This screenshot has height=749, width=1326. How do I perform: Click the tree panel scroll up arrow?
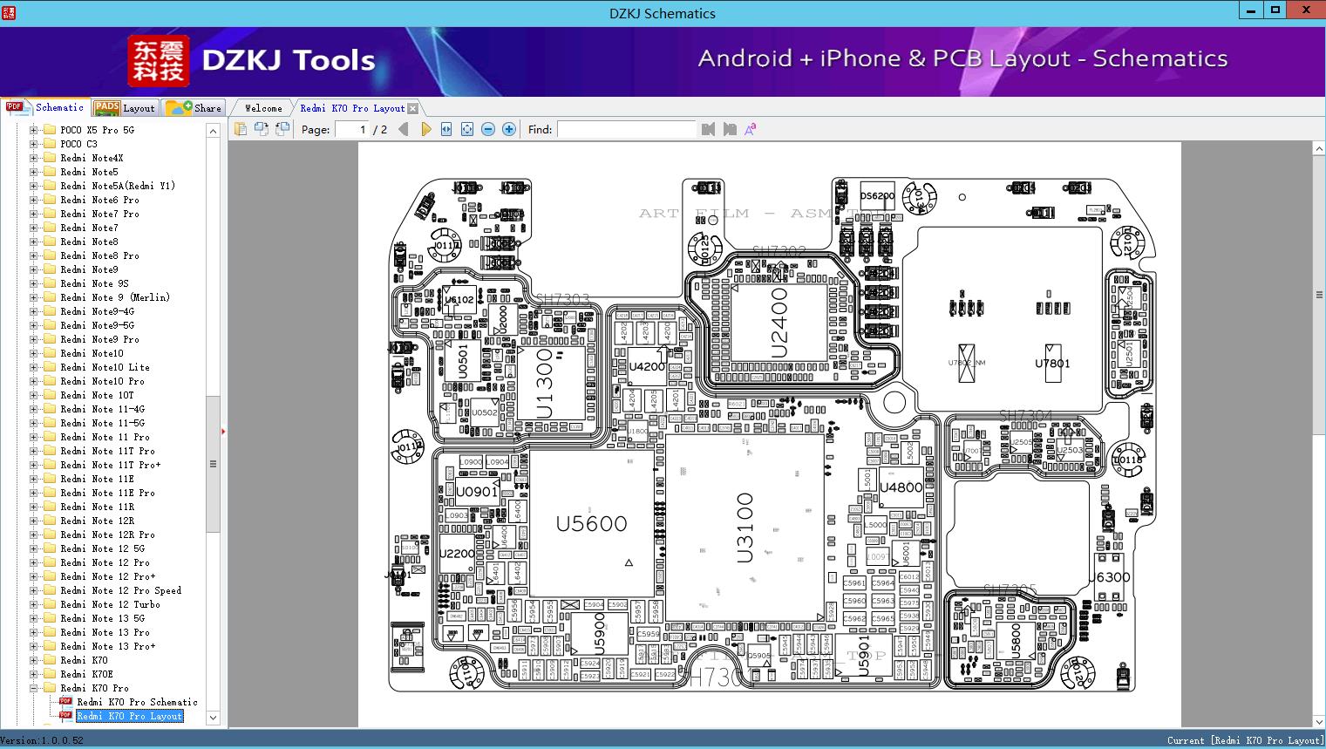tap(213, 131)
